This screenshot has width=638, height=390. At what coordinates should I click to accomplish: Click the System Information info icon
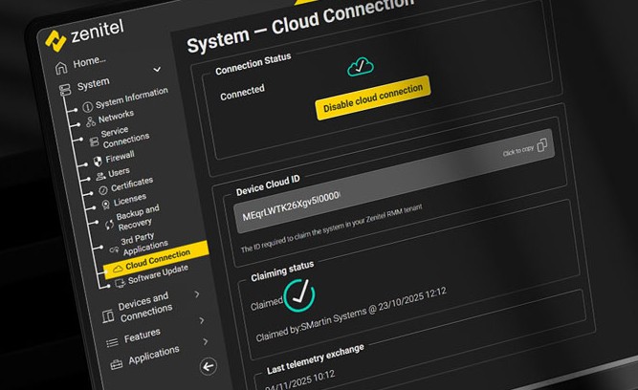(x=87, y=107)
